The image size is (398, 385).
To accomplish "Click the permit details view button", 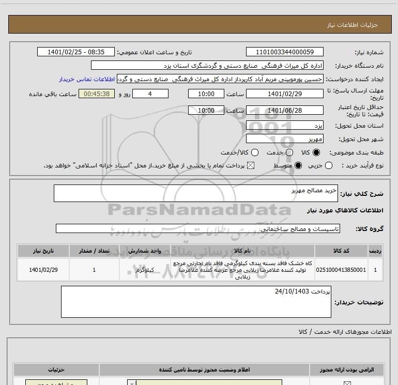I will click(56, 383).
